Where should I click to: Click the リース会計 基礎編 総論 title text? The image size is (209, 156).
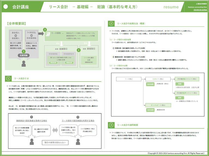coord(93,7)
